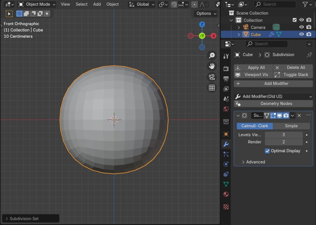Image resolution: width=316 pixels, height=225 pixels.
Task: Hide the Cube object with eye icon
Action: tap(301, 34)
